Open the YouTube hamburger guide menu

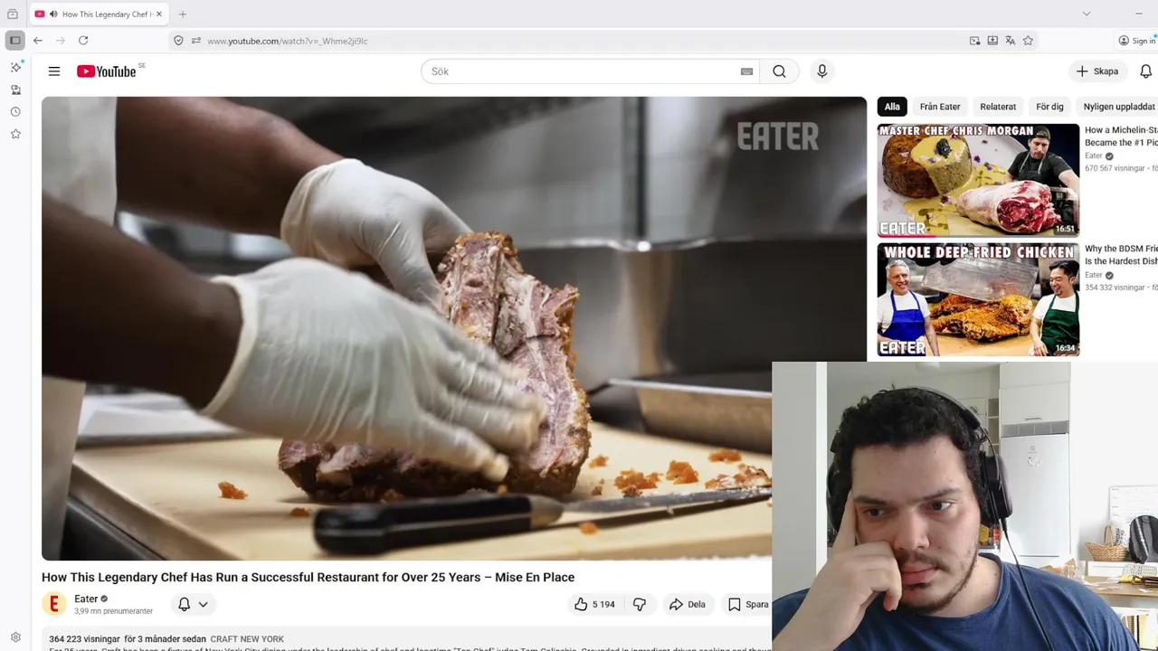point(54,71)
